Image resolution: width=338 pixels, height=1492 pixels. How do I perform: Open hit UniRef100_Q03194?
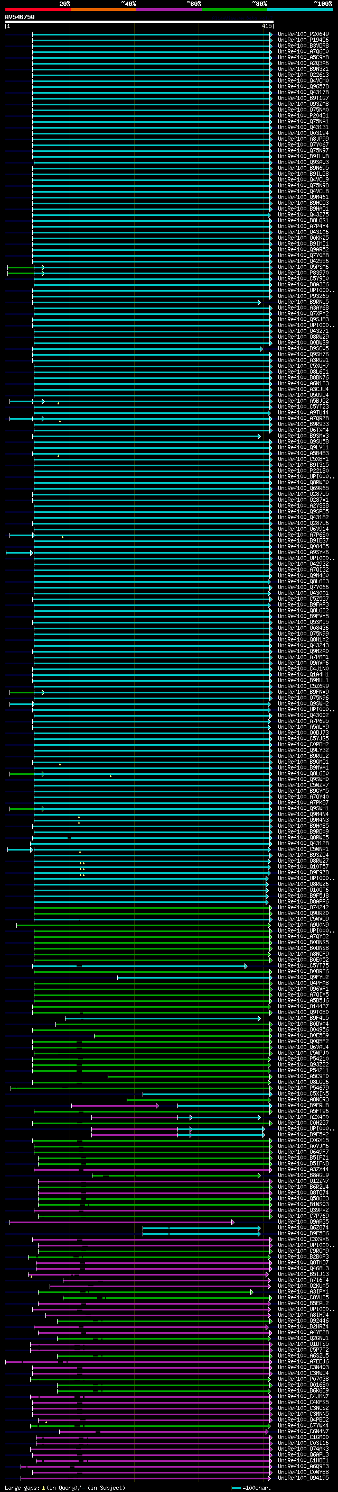[303, 133]
